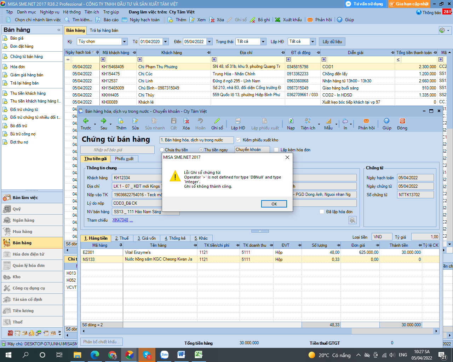453x362 pixels.
Task: Open the Danh mục menu
Action: click(27, 12)
